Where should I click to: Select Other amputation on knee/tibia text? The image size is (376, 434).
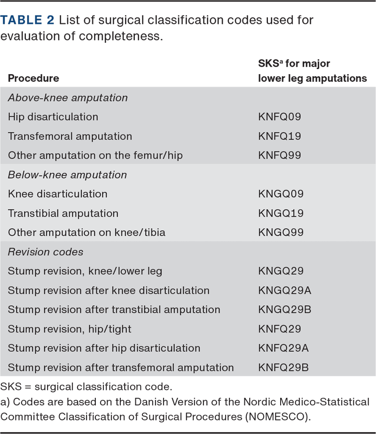(x=86, y=232)
